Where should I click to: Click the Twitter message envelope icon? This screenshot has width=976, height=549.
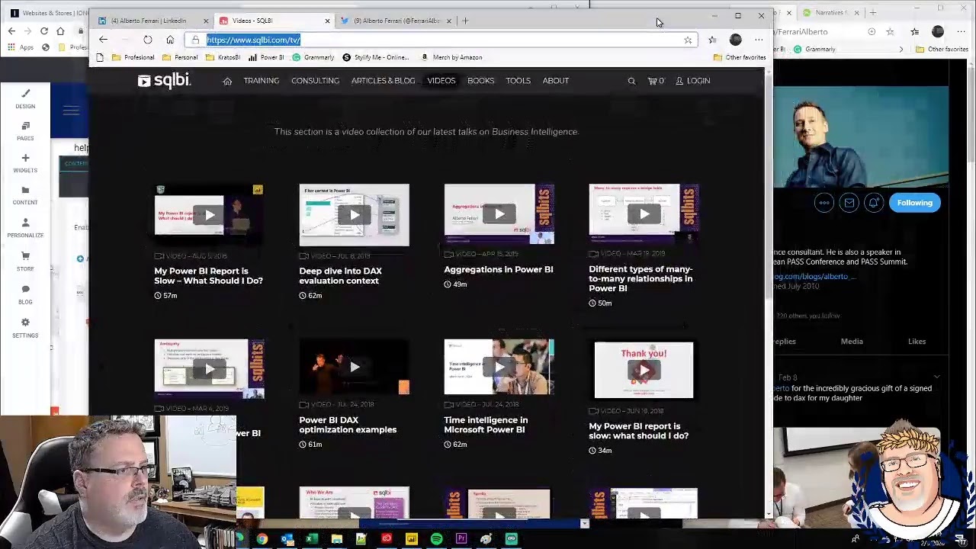tap(849, 203)
